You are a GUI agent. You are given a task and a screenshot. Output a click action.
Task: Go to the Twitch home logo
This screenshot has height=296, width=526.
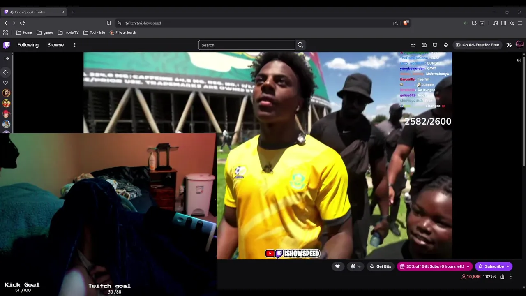[7, 45]
